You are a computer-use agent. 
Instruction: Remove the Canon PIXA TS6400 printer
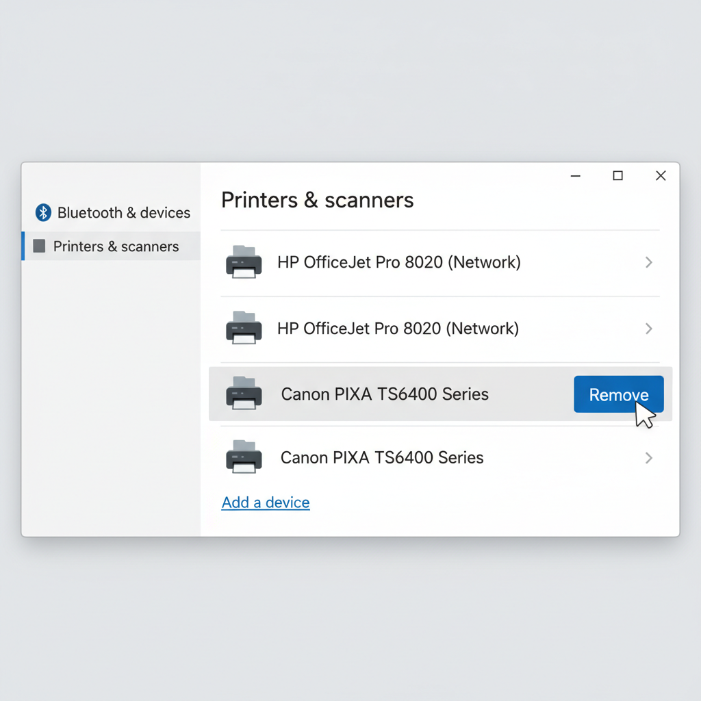tap(618, 394)
